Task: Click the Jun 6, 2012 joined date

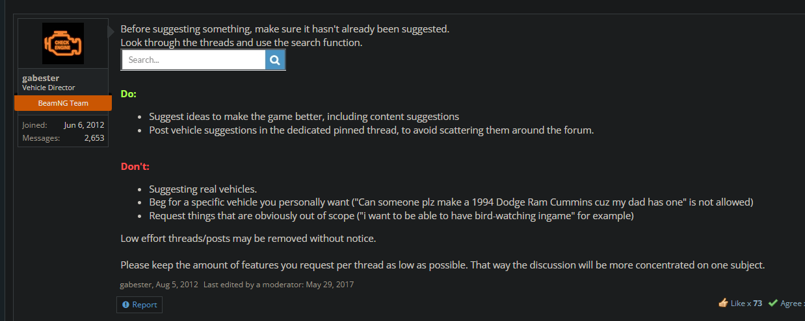Action: (x=84, y=125)
